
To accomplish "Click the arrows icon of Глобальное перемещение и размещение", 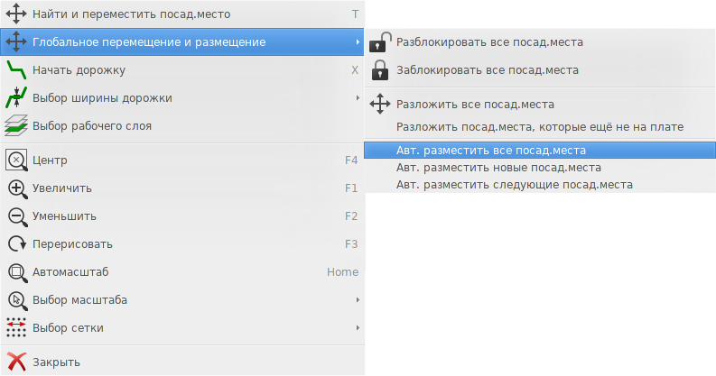I will point(16,42).
